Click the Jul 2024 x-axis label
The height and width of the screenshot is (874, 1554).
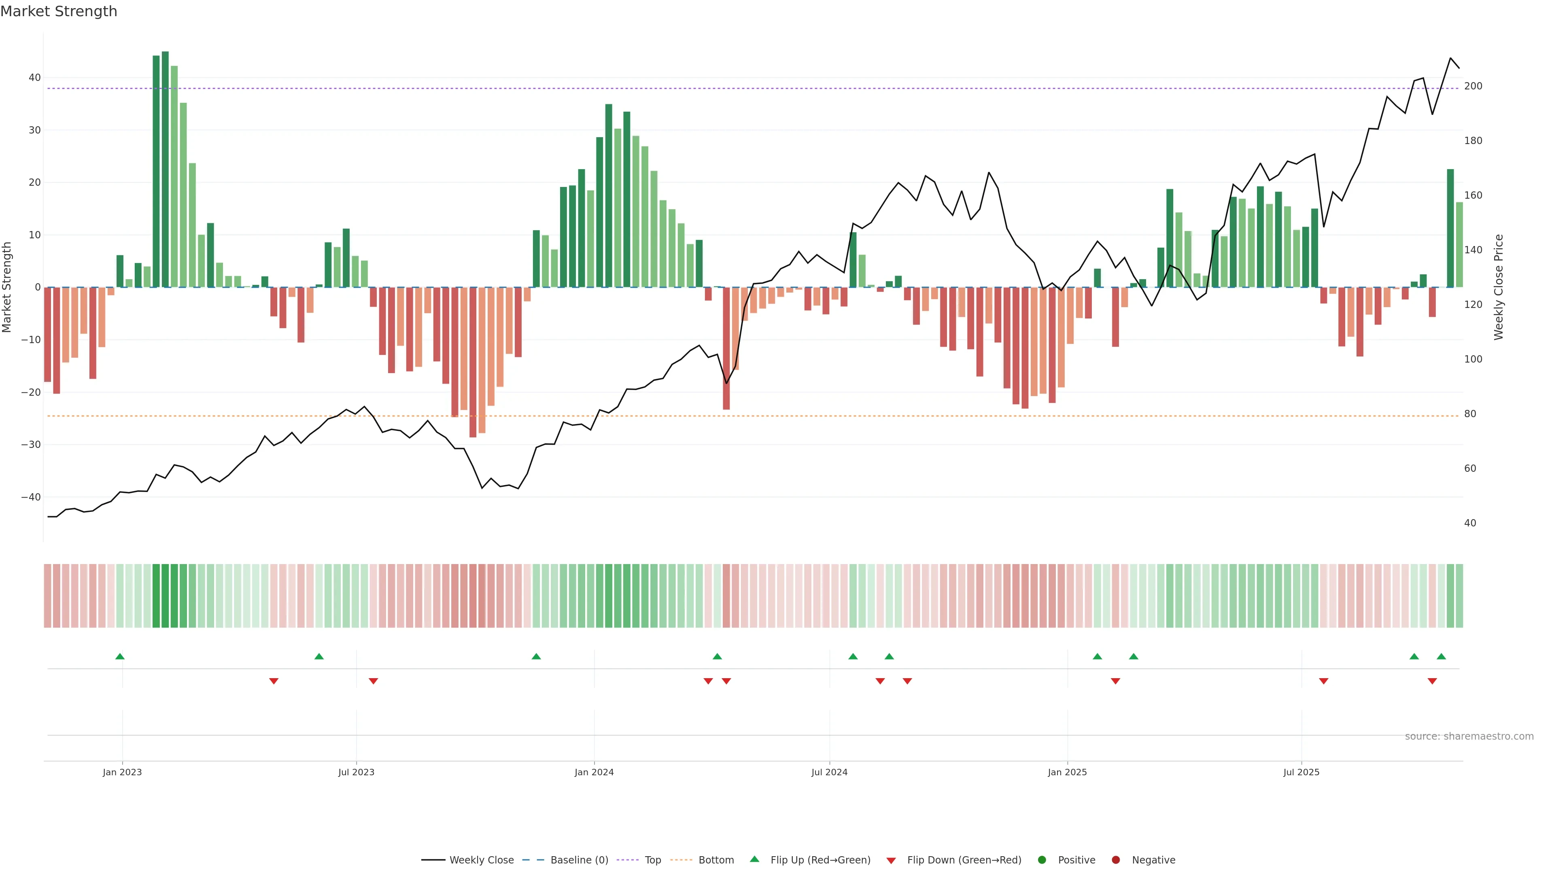click(x=829, y=772)
